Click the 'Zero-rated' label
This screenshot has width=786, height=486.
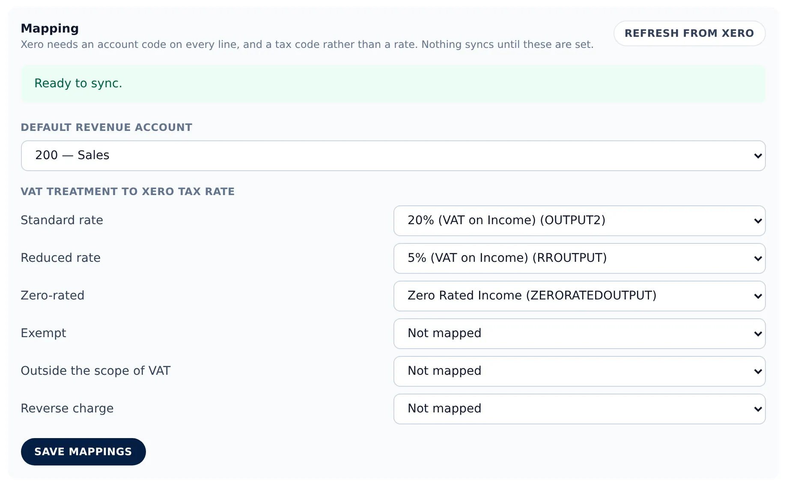coord(52,295)
